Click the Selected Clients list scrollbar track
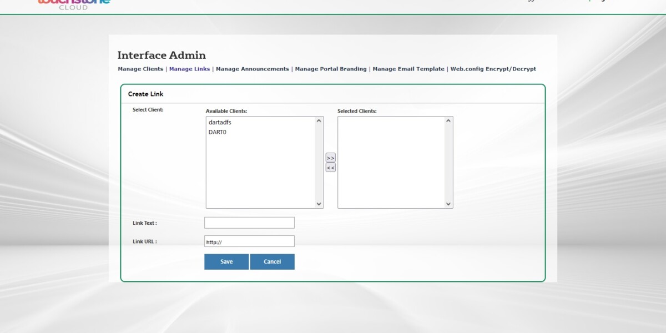The width and height of the screenshot is (666, 333). coord(448,161)
